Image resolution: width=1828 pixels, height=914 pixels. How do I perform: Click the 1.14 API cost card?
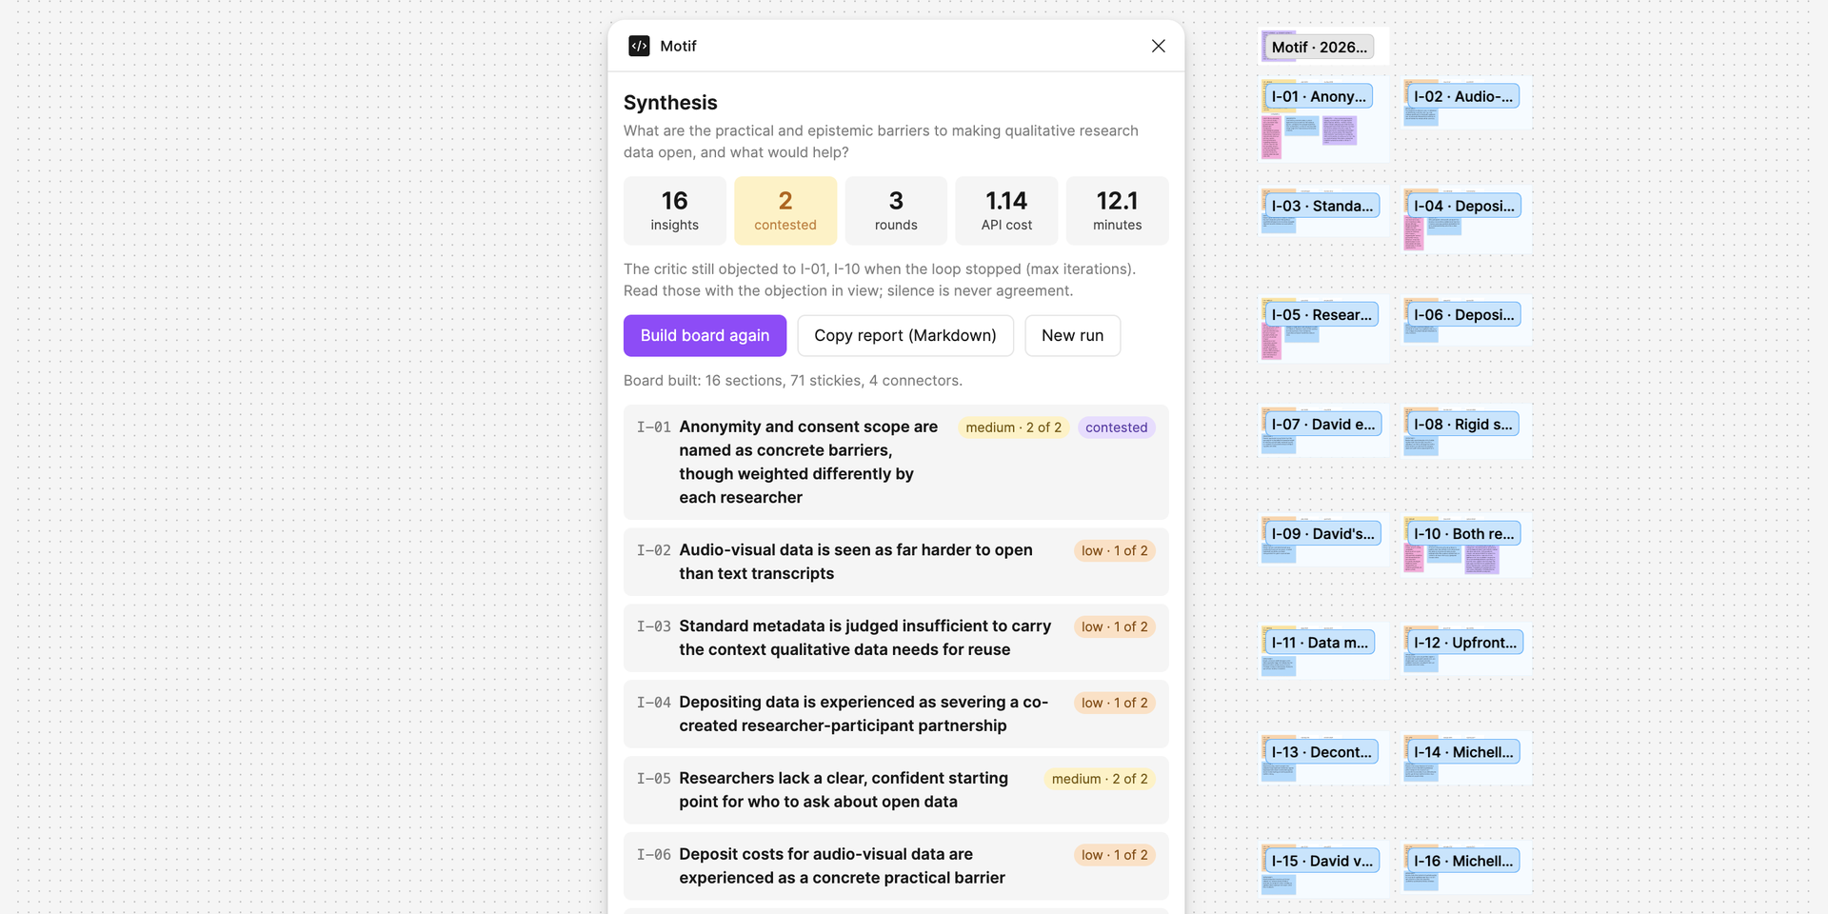coord(1006,210)
